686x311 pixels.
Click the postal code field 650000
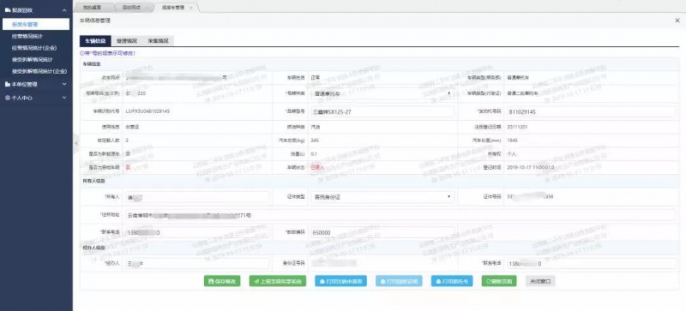pyautogui.click(x=382, y=232)
